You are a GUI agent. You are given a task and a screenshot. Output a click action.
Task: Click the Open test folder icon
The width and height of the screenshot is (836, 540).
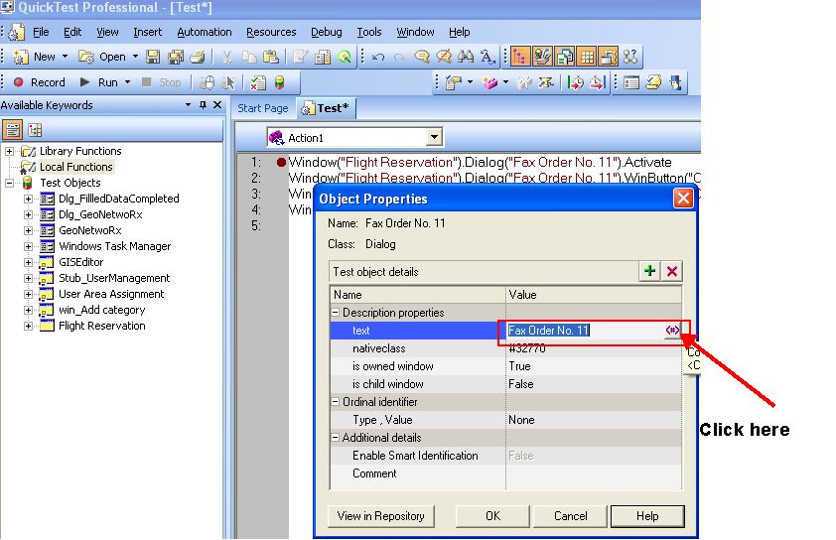click(86, 57)
